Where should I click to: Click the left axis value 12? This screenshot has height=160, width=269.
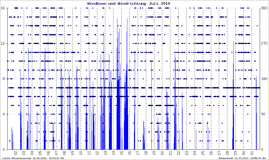click(3, 43)
